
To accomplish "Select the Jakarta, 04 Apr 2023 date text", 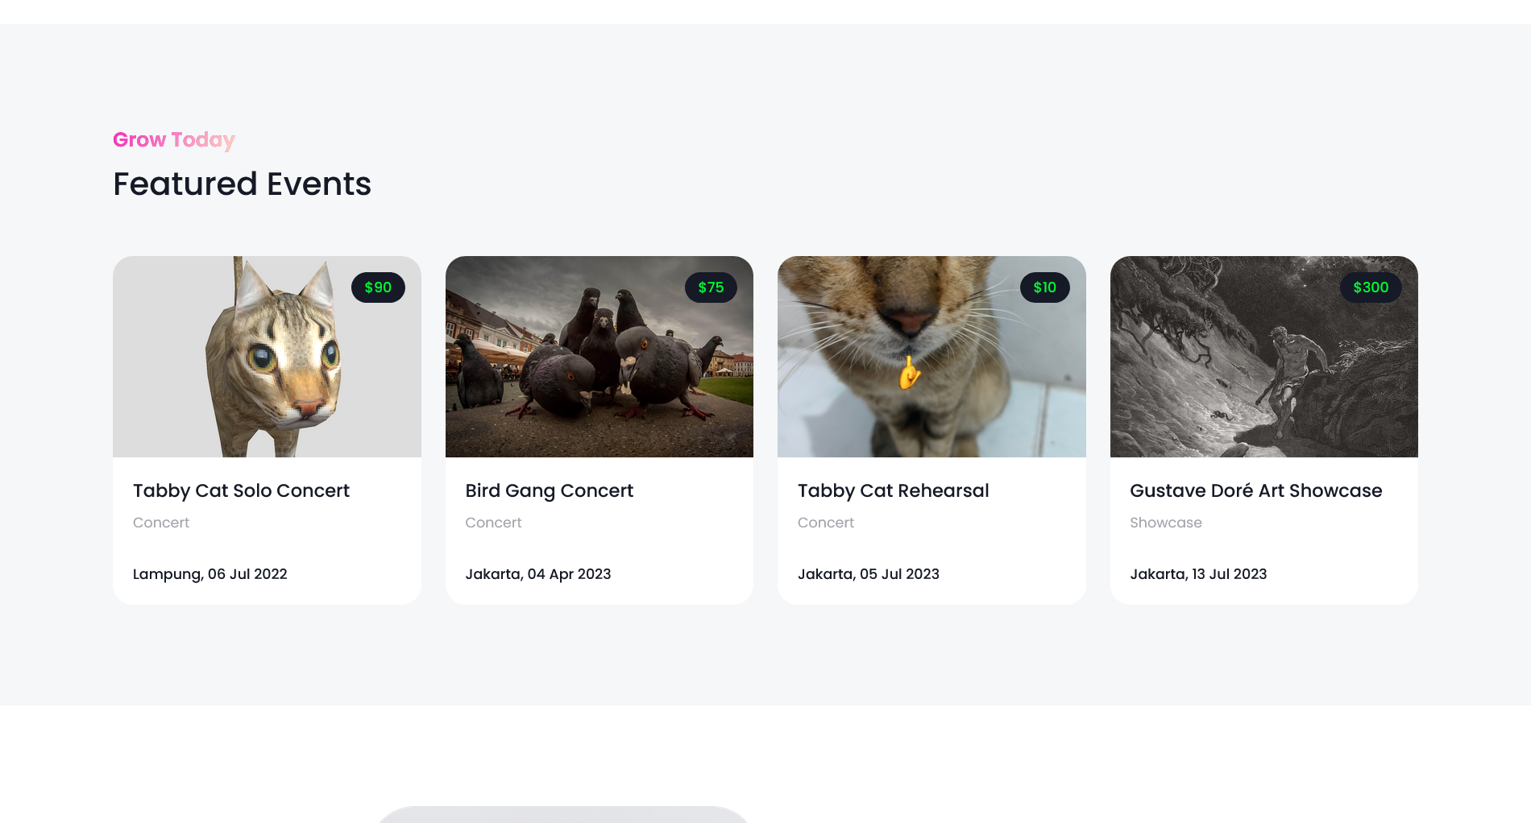I will [x=537, y=574].
